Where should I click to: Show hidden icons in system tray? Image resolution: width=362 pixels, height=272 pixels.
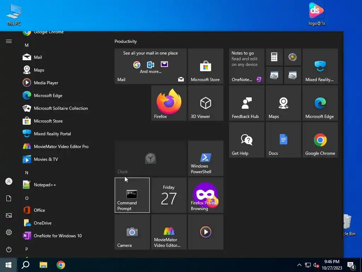[x=299, y=265]
